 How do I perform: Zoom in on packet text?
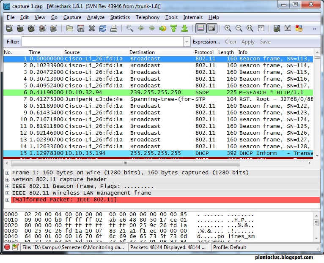click(x=228, y=28)
